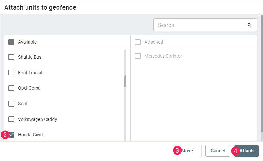Screen dimensions: 263x161
Task: Toggle the Available select-all checkbox
Action: [11, 42]
